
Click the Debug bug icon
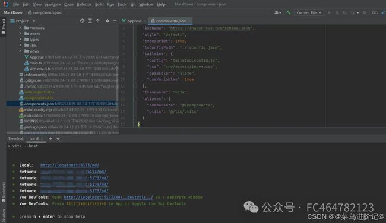tap(337, 12)
